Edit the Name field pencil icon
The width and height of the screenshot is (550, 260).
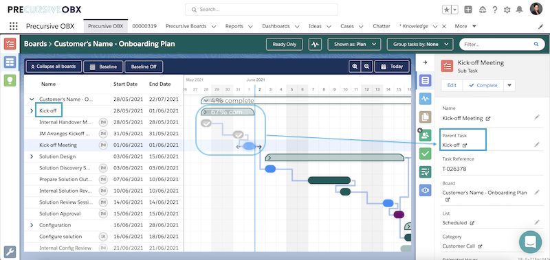[537, 117]
